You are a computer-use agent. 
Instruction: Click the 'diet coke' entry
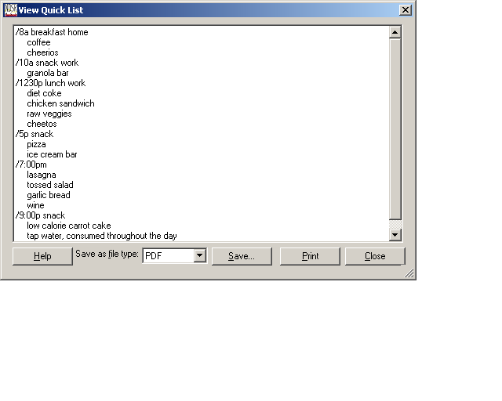(x=44, y=93)
